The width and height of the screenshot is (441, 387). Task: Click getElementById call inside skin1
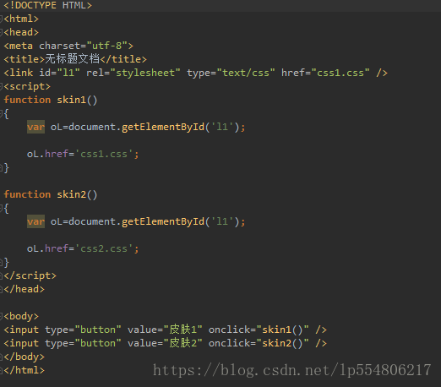[163, 127]
